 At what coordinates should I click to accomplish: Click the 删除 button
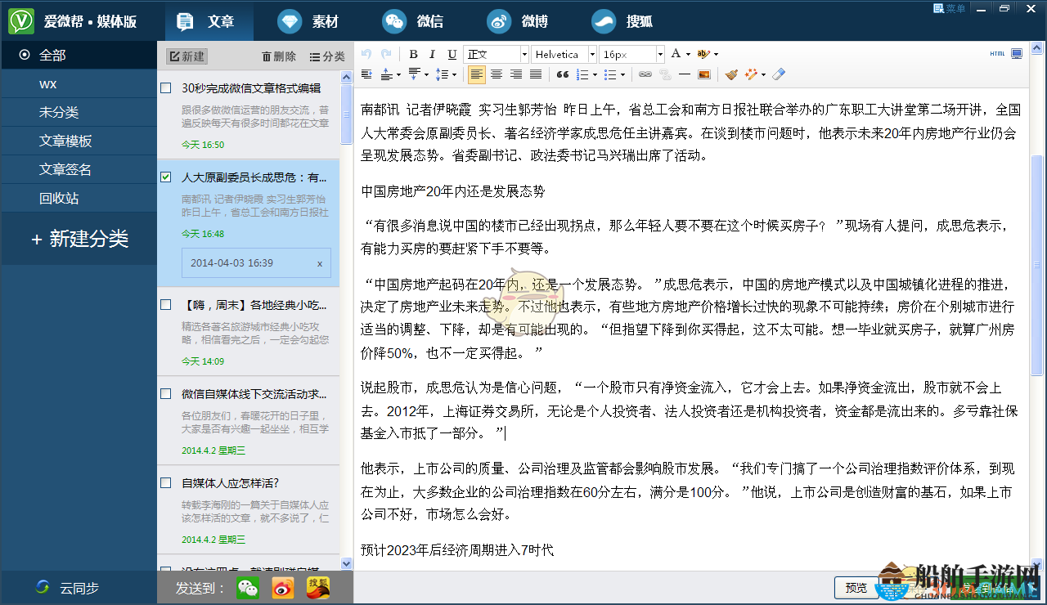point(279,56)
